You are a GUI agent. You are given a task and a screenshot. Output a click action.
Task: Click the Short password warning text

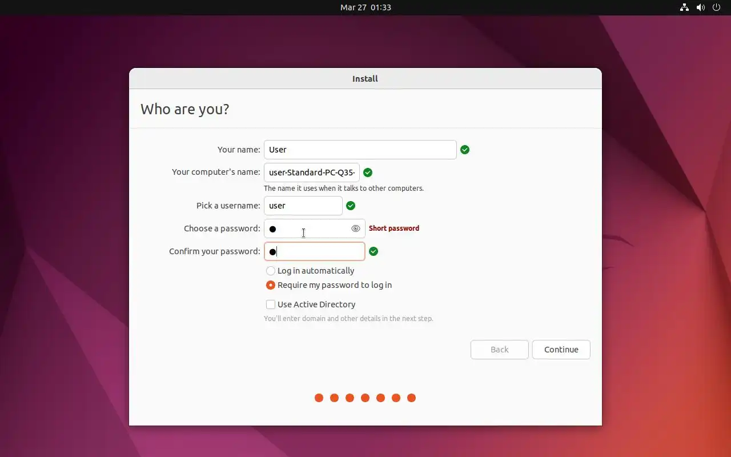pyautogui.click(x=394, y=228)
